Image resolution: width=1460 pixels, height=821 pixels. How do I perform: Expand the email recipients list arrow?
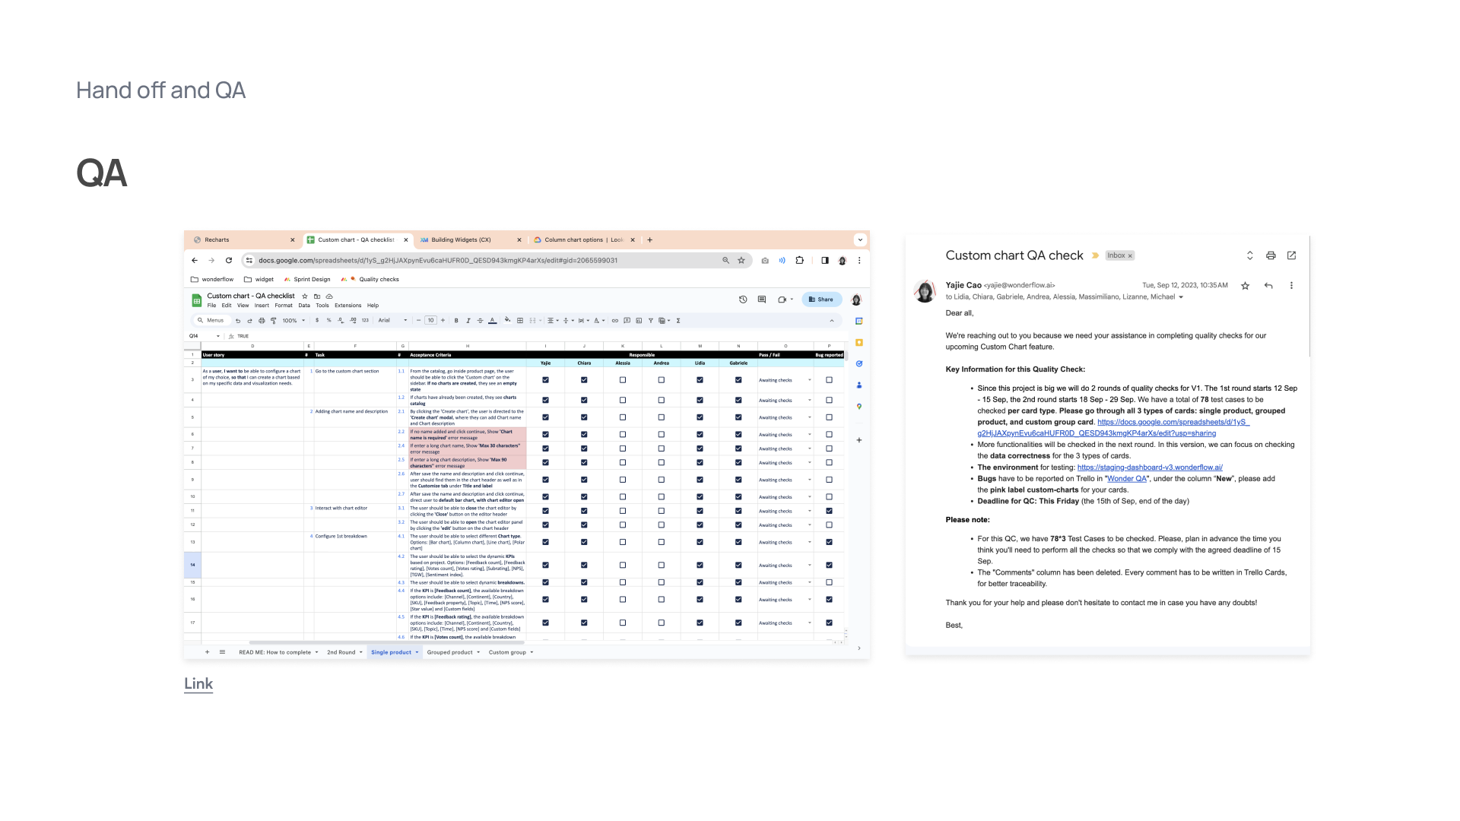[x=1181, y=297]
